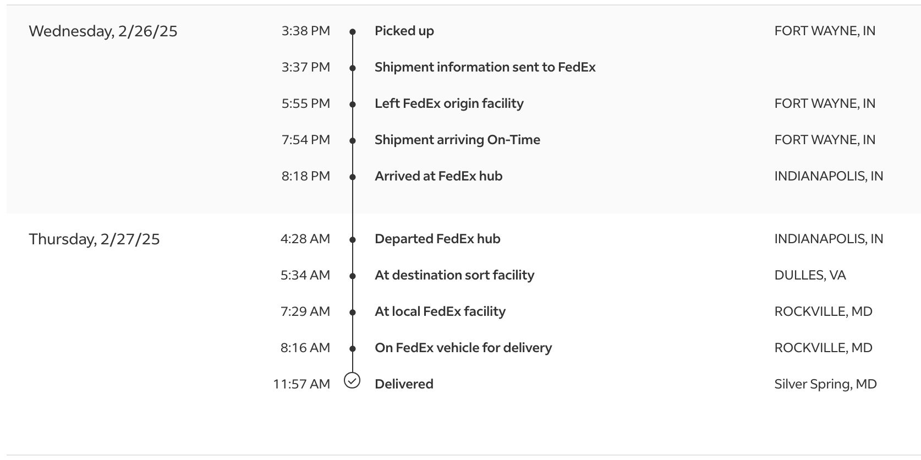This screenshot has height=460, width=921.
Task: Click the Departed FedEx hub timeline dot
Action: [353, 240]
